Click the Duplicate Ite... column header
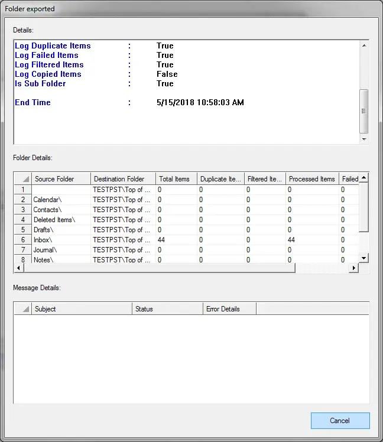The width and height of the screenshot is (383, 442). 220,179
